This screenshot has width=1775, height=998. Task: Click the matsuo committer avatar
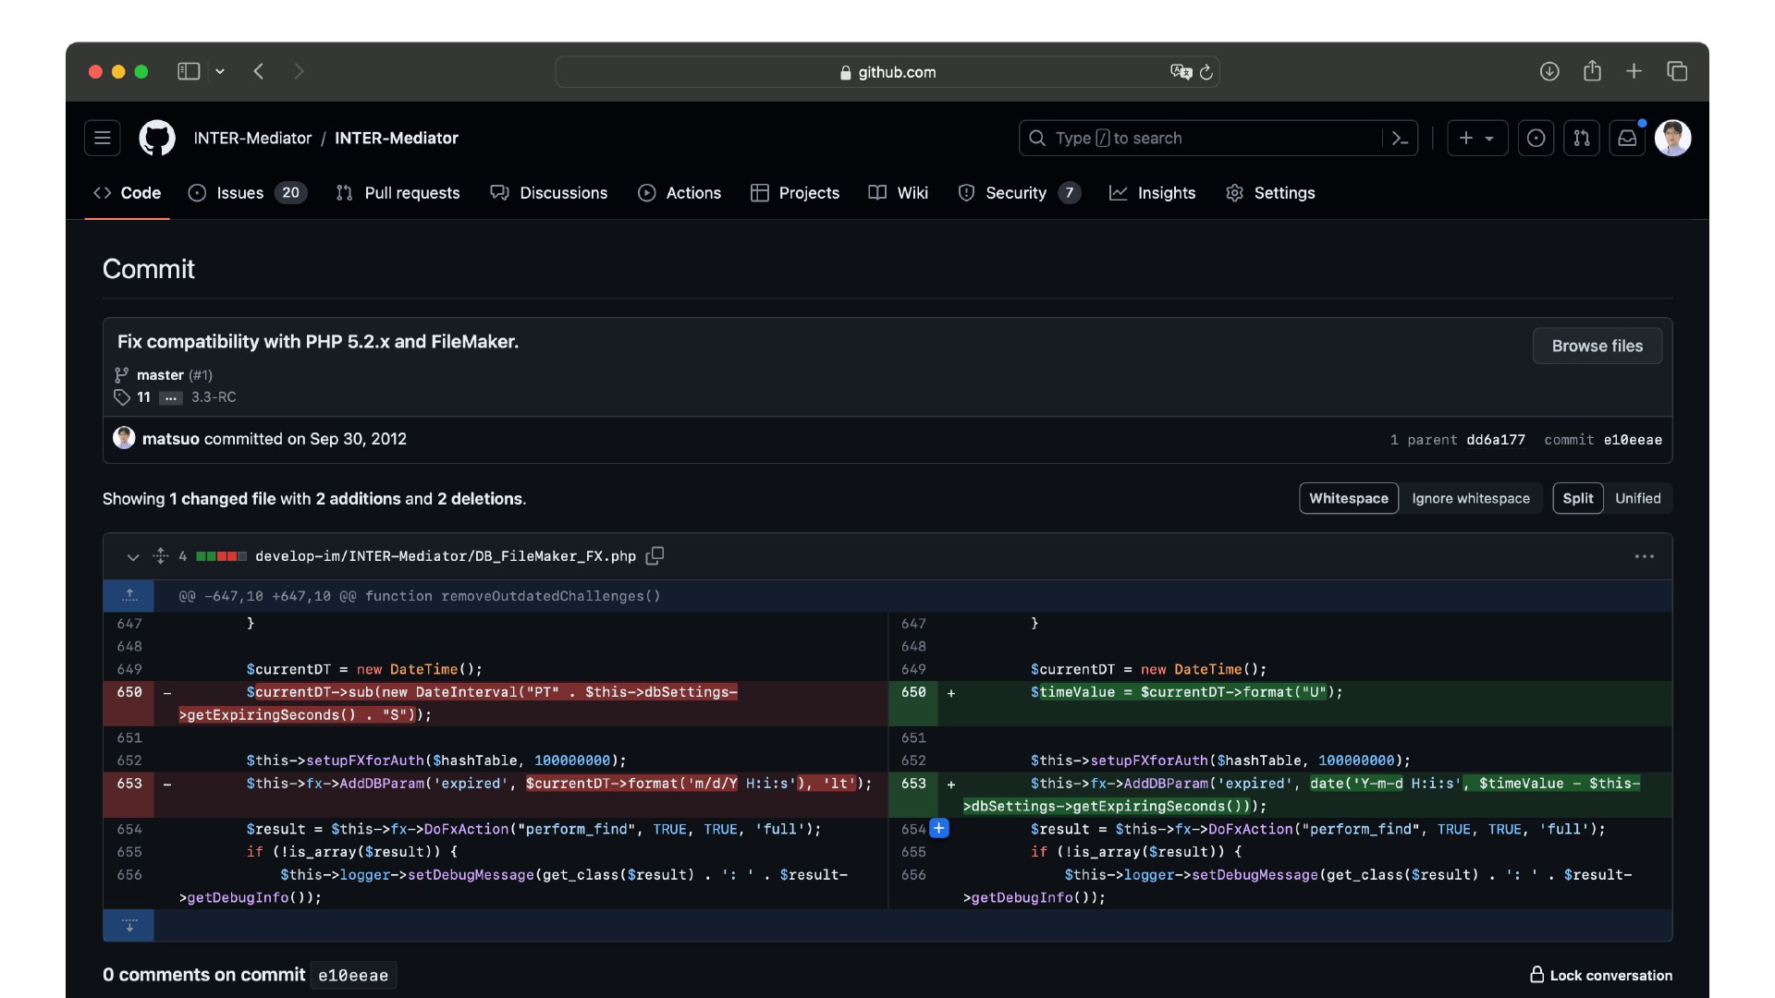point(124,438)
